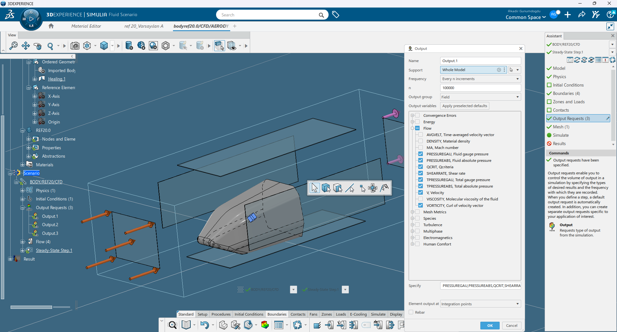
Task: Expand the Mesh Metrics category
Action: point(412,212)
